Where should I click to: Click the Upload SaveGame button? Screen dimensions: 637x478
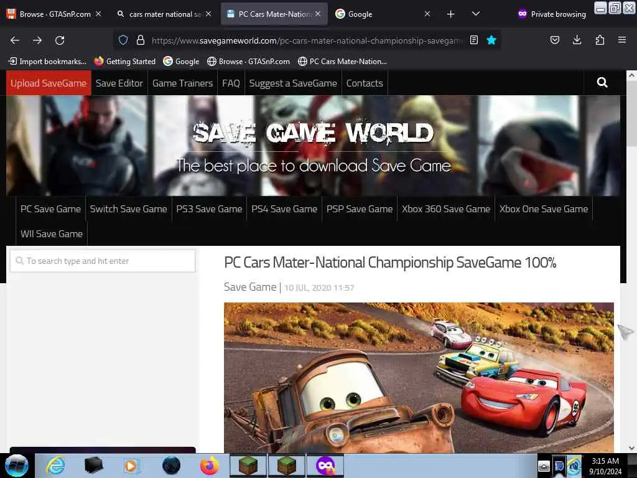pyautogui.click(x=49, y=83)
